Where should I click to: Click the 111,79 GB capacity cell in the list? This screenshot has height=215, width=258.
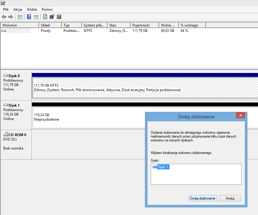(140, 31)
